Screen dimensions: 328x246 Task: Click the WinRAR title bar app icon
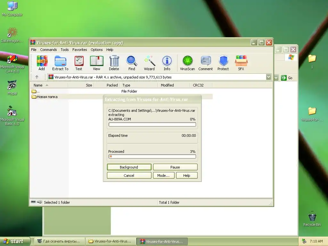click(x=32, y=43)
